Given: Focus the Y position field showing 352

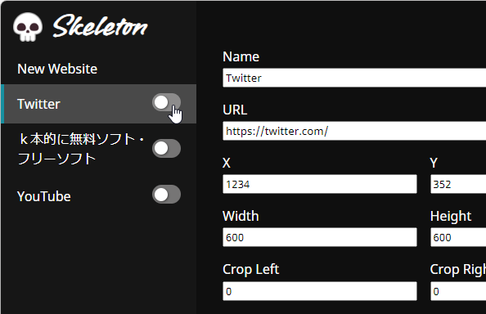Looking at the screenshot, I should (x=458, y=184).
